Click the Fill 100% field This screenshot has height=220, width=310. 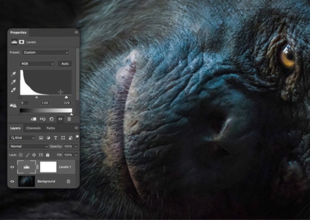pos(68,155)
